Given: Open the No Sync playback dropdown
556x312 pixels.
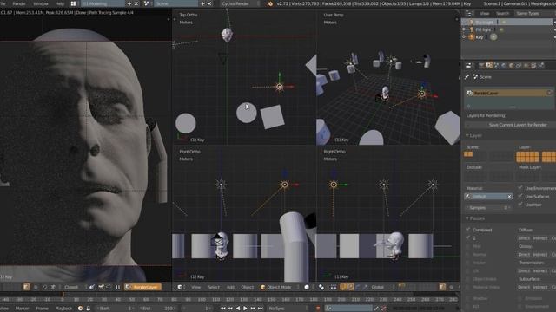Looking at the screenshot, I should tap(288, 309).
